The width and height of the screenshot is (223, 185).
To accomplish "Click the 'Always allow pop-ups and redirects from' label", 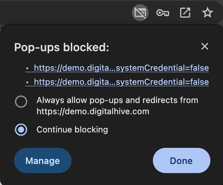I will (117, 100).
